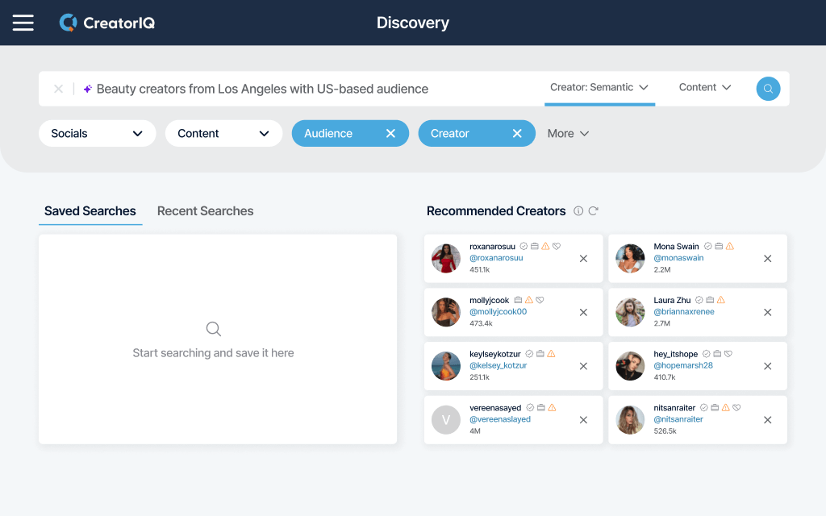Image resolution: width=826 pixels, height=516 pixels.
Task: Switch to the Recent Searches tab
Action: click(205, 210)
